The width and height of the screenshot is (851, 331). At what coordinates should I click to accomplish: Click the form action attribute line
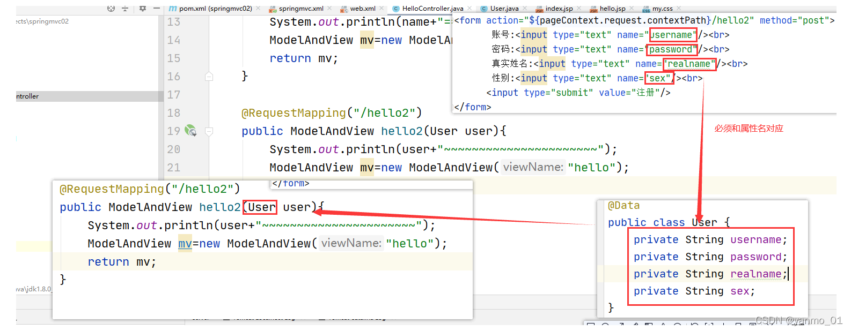click(x=644, y=20)
